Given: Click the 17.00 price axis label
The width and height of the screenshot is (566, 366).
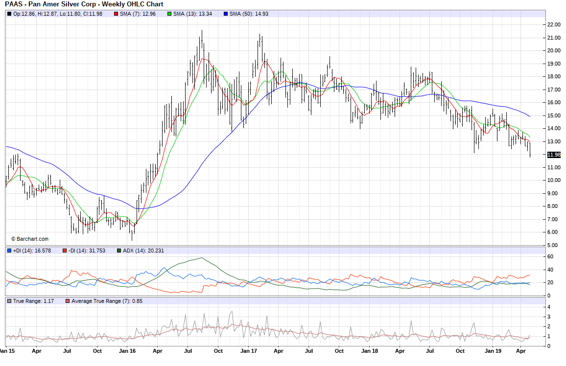Looking at the screenshot, I should (x=554, y=90).
